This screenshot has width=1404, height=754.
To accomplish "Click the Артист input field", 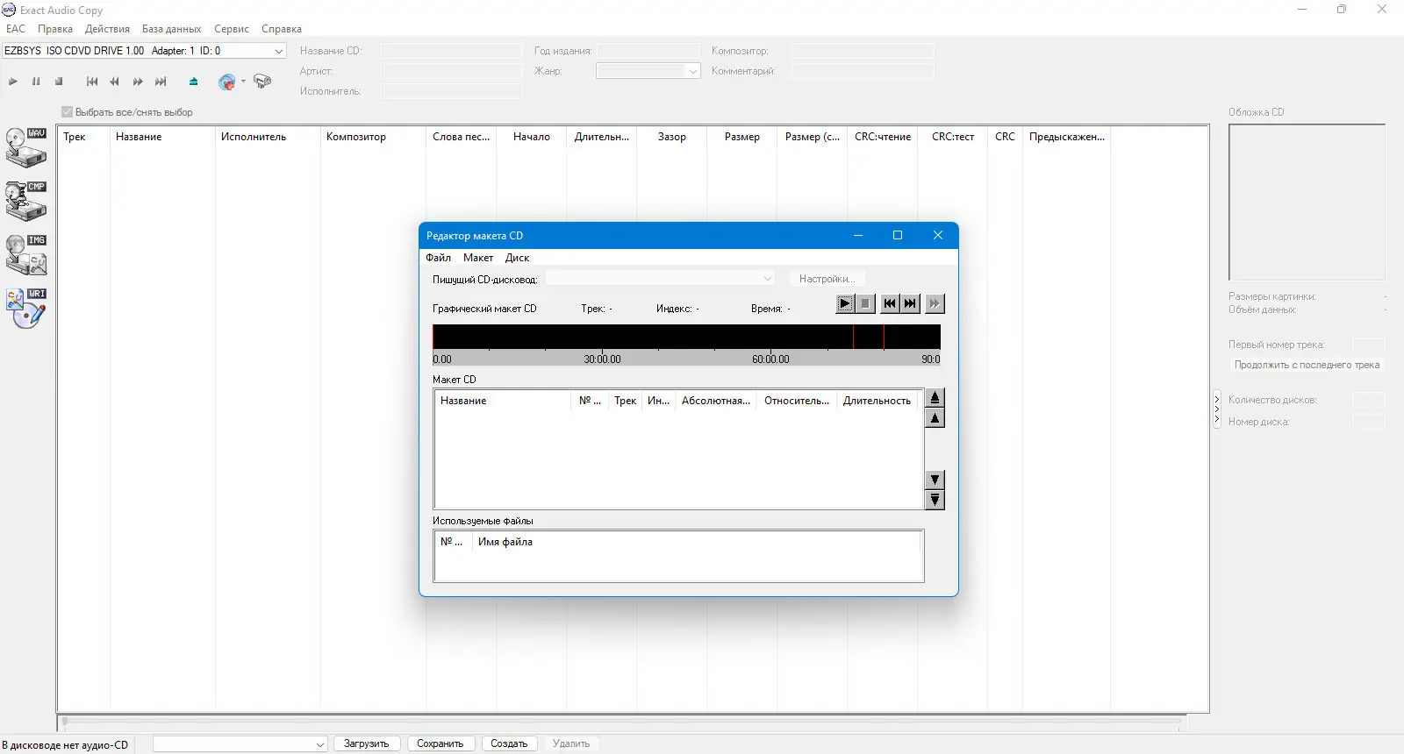I will coord(451,71).
